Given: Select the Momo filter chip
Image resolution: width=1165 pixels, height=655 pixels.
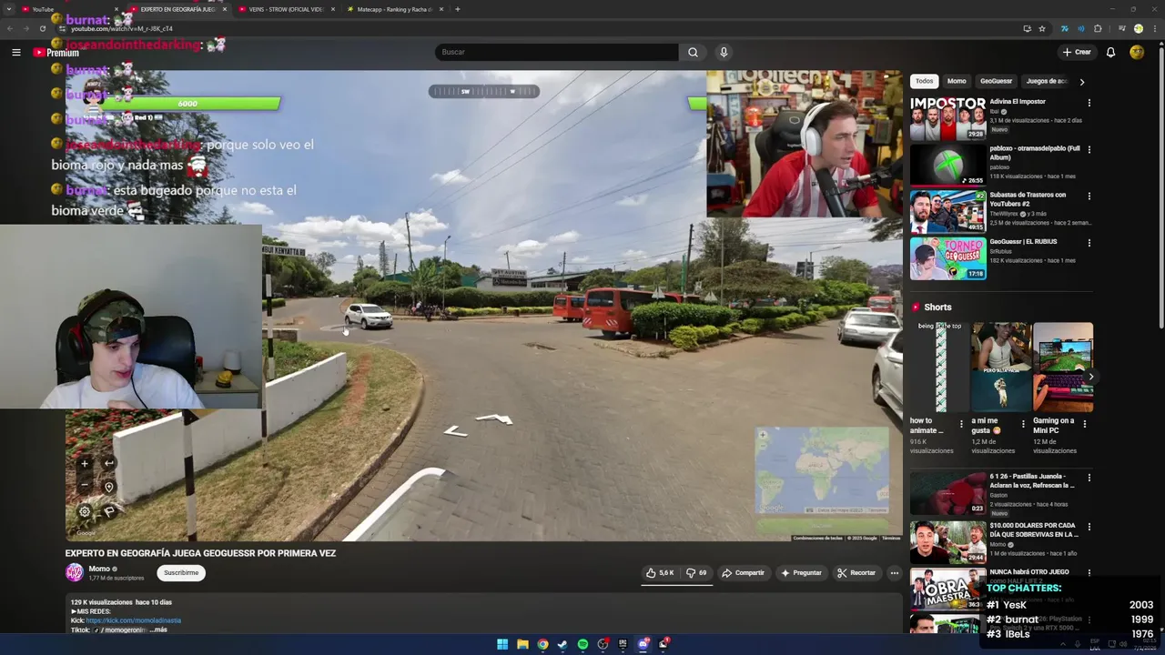Looking at the screenshot, I should [x=956, y=81].
